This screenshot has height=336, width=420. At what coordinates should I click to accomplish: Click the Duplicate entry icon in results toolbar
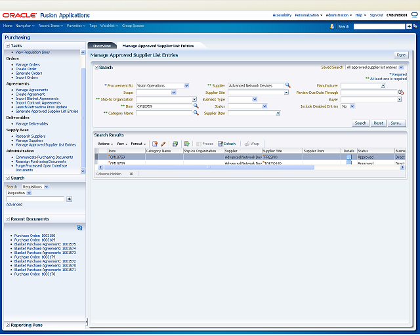175,144
